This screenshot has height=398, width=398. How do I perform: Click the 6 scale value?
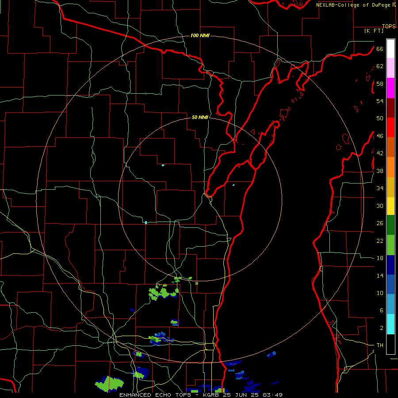[382, 310]
